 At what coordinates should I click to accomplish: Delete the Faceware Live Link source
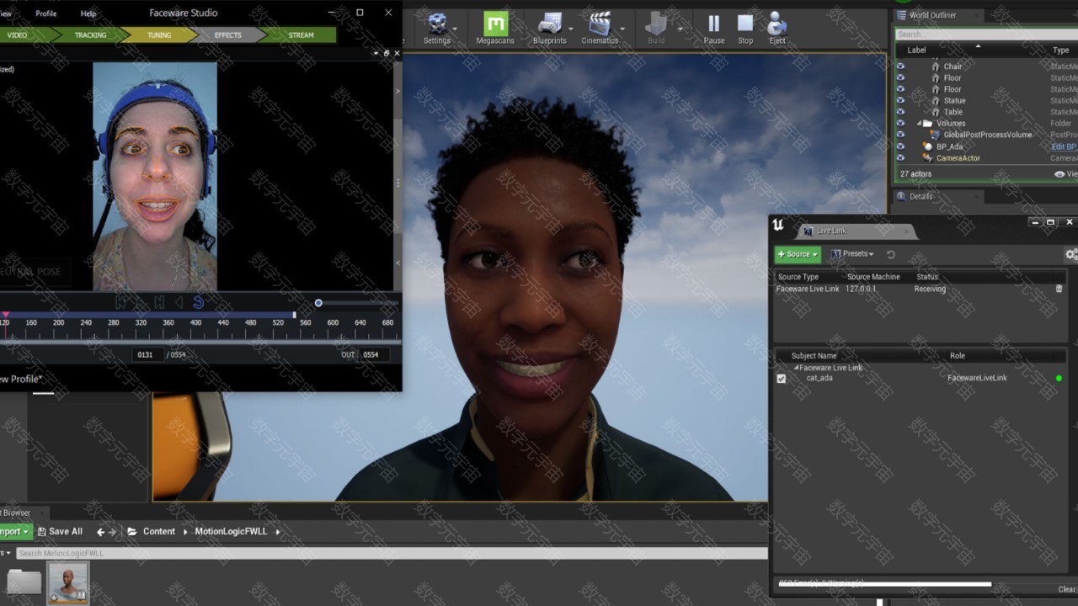tap(1059, 289)
